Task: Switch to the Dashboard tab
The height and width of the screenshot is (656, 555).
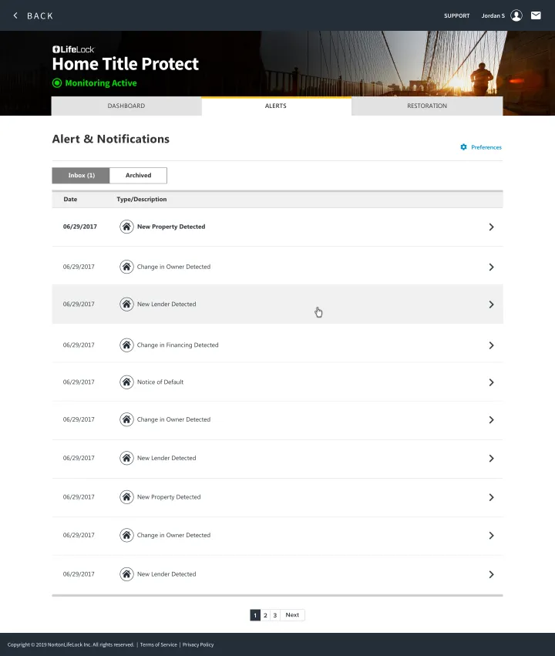Action: (126, 106)
